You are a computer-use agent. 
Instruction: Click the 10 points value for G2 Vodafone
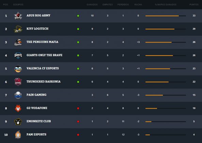coord(194,108)
